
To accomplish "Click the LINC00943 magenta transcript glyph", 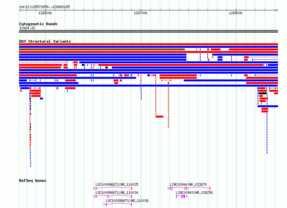I will (x=182, y=196).
